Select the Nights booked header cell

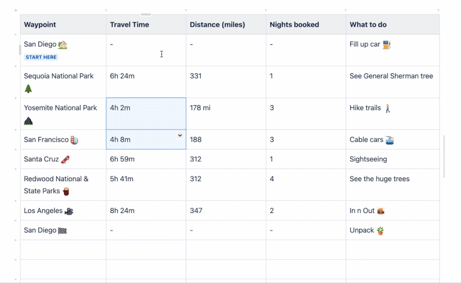(306, 25)
